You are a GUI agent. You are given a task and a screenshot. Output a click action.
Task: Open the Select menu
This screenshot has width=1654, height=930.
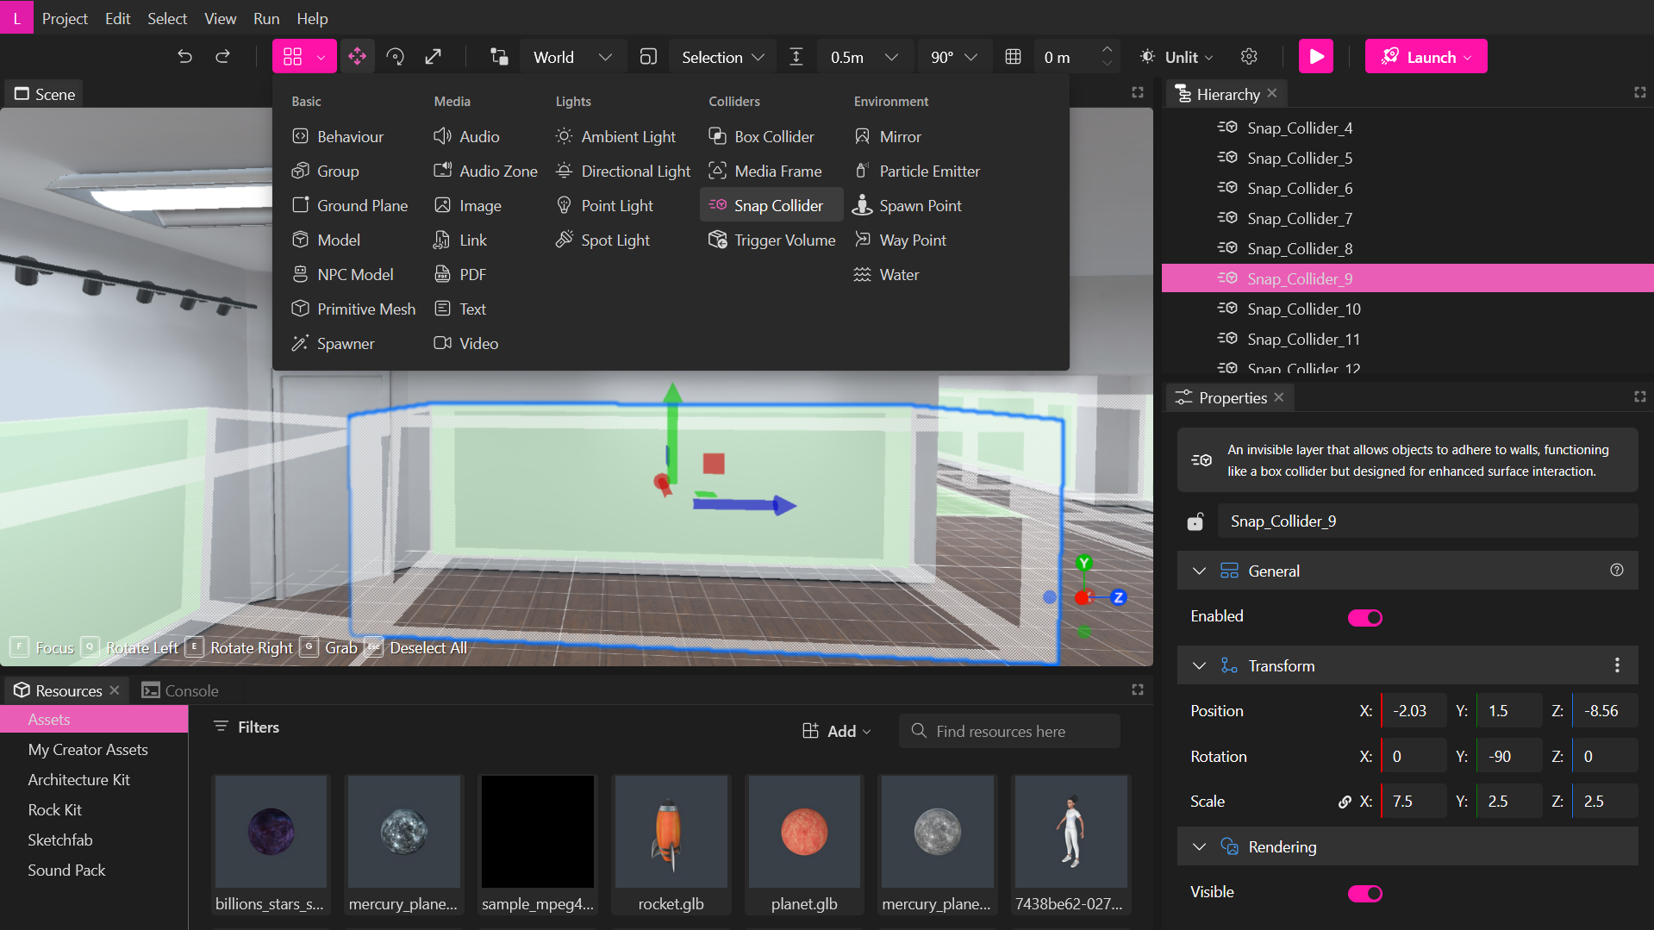(167, 18)
